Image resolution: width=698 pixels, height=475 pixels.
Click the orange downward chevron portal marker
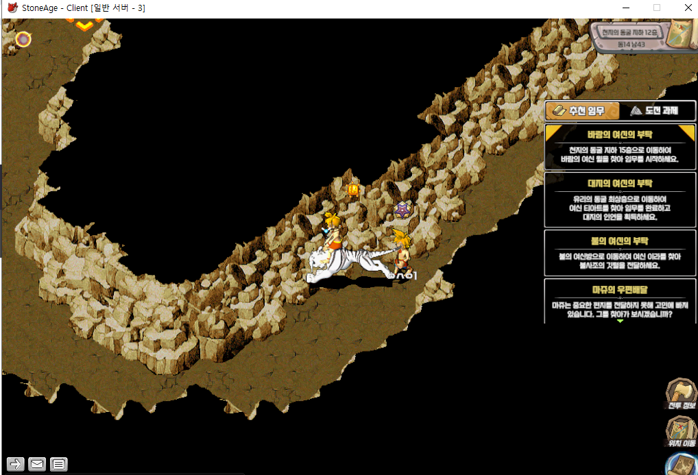click(84, 25)
